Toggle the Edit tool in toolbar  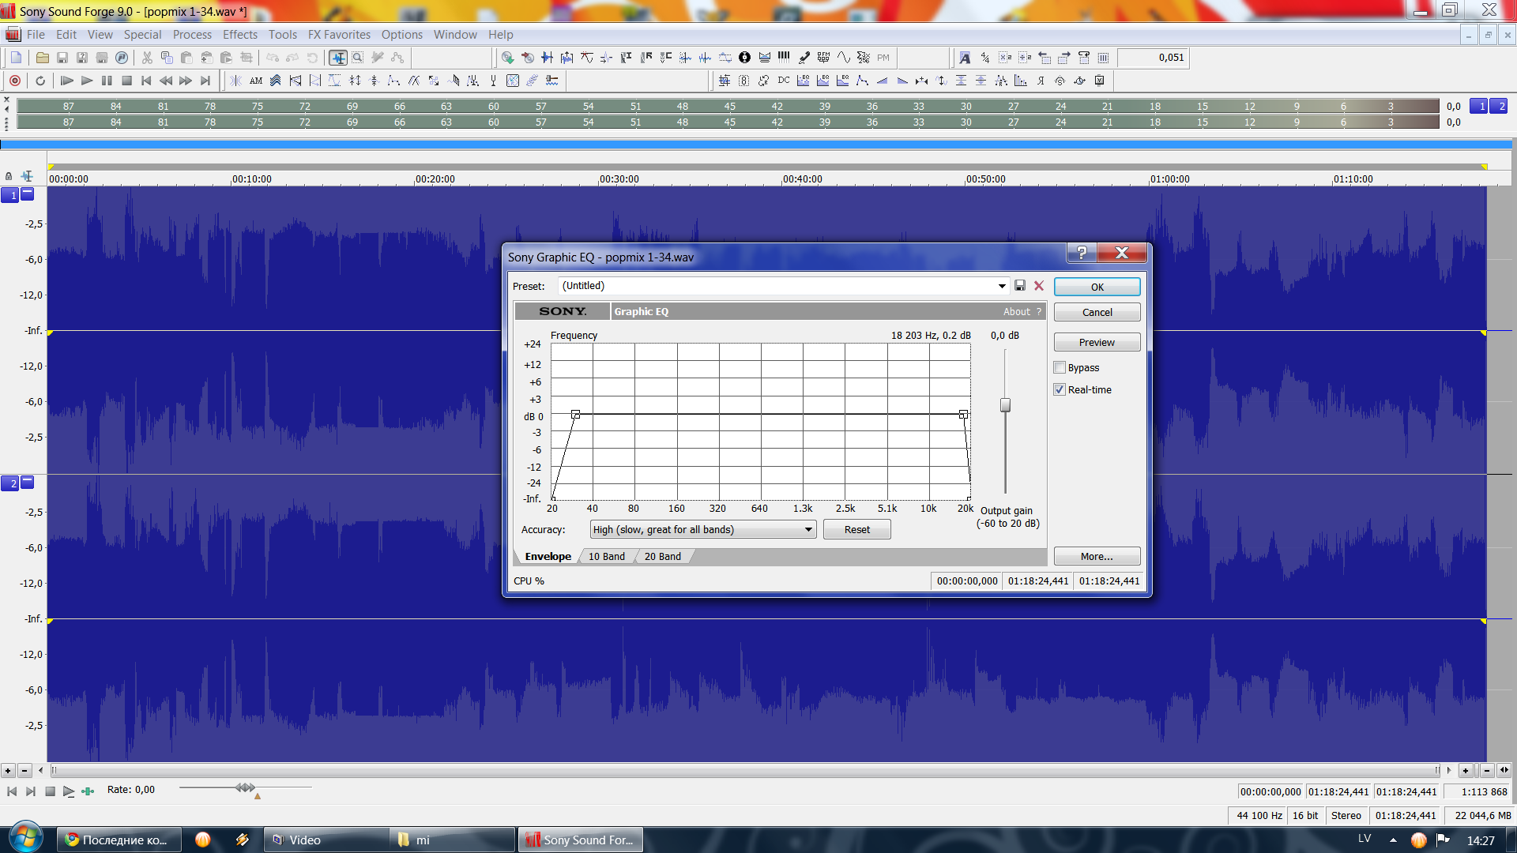[x=338, y=58]
